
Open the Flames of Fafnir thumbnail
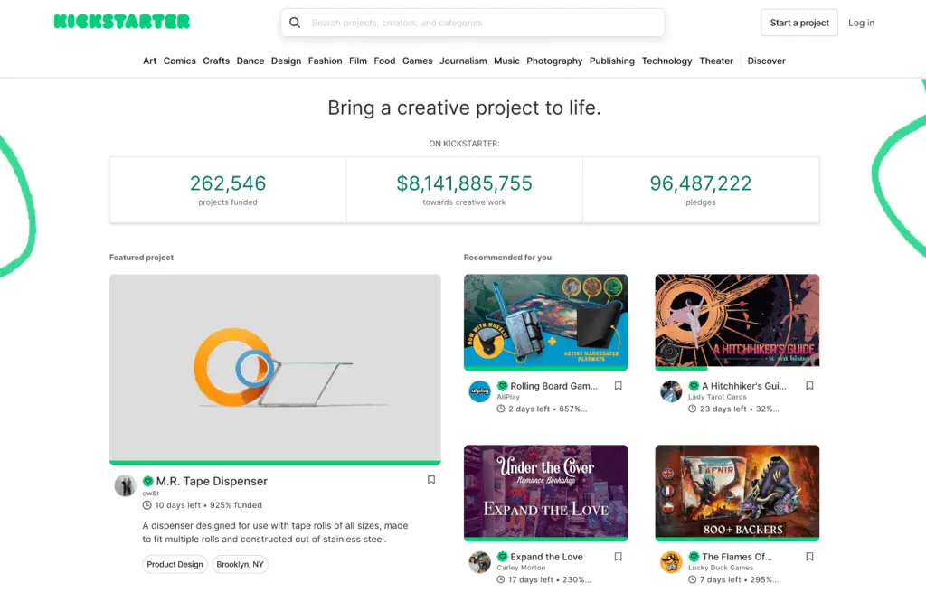(737, 491)
